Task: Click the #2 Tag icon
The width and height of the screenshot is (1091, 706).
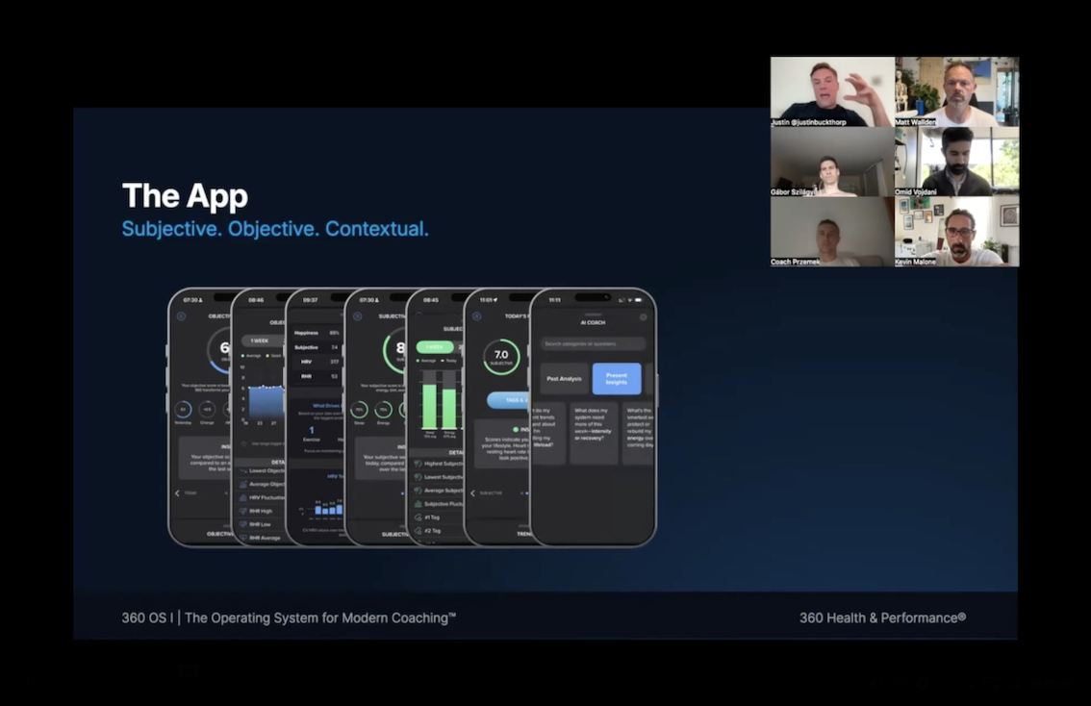Action: coord(418,531)
